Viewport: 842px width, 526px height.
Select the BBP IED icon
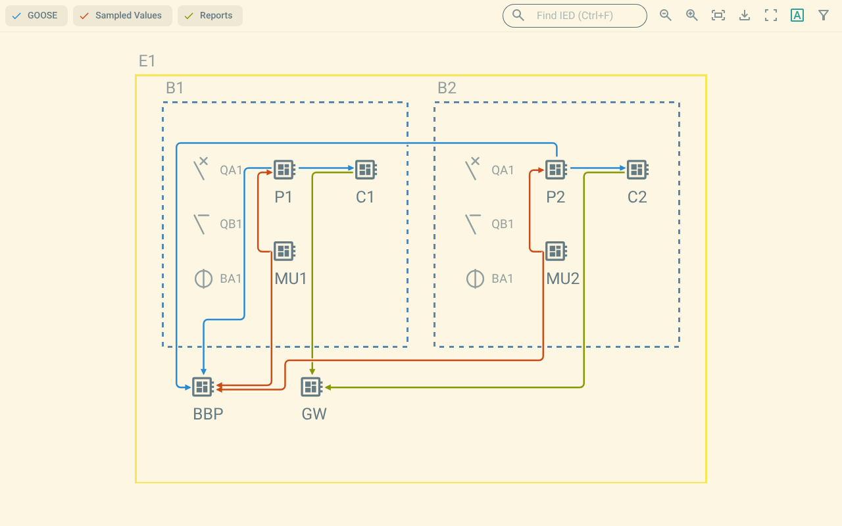[x=203, y=387]
